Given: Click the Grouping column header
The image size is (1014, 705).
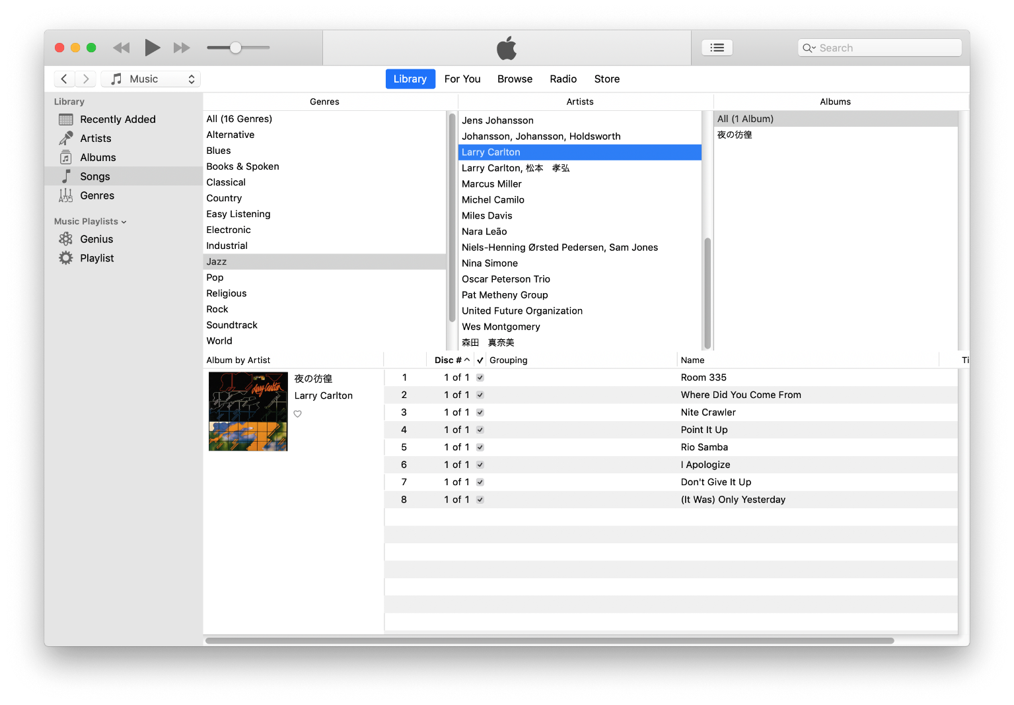Looking at the screenshot, I should [581, 360].
